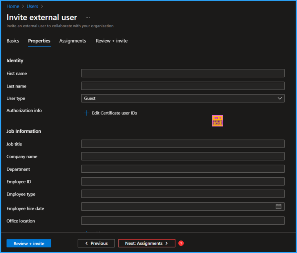Click the Review + invite button
Screen dimensions: 297x253
(x=29, y=243)
